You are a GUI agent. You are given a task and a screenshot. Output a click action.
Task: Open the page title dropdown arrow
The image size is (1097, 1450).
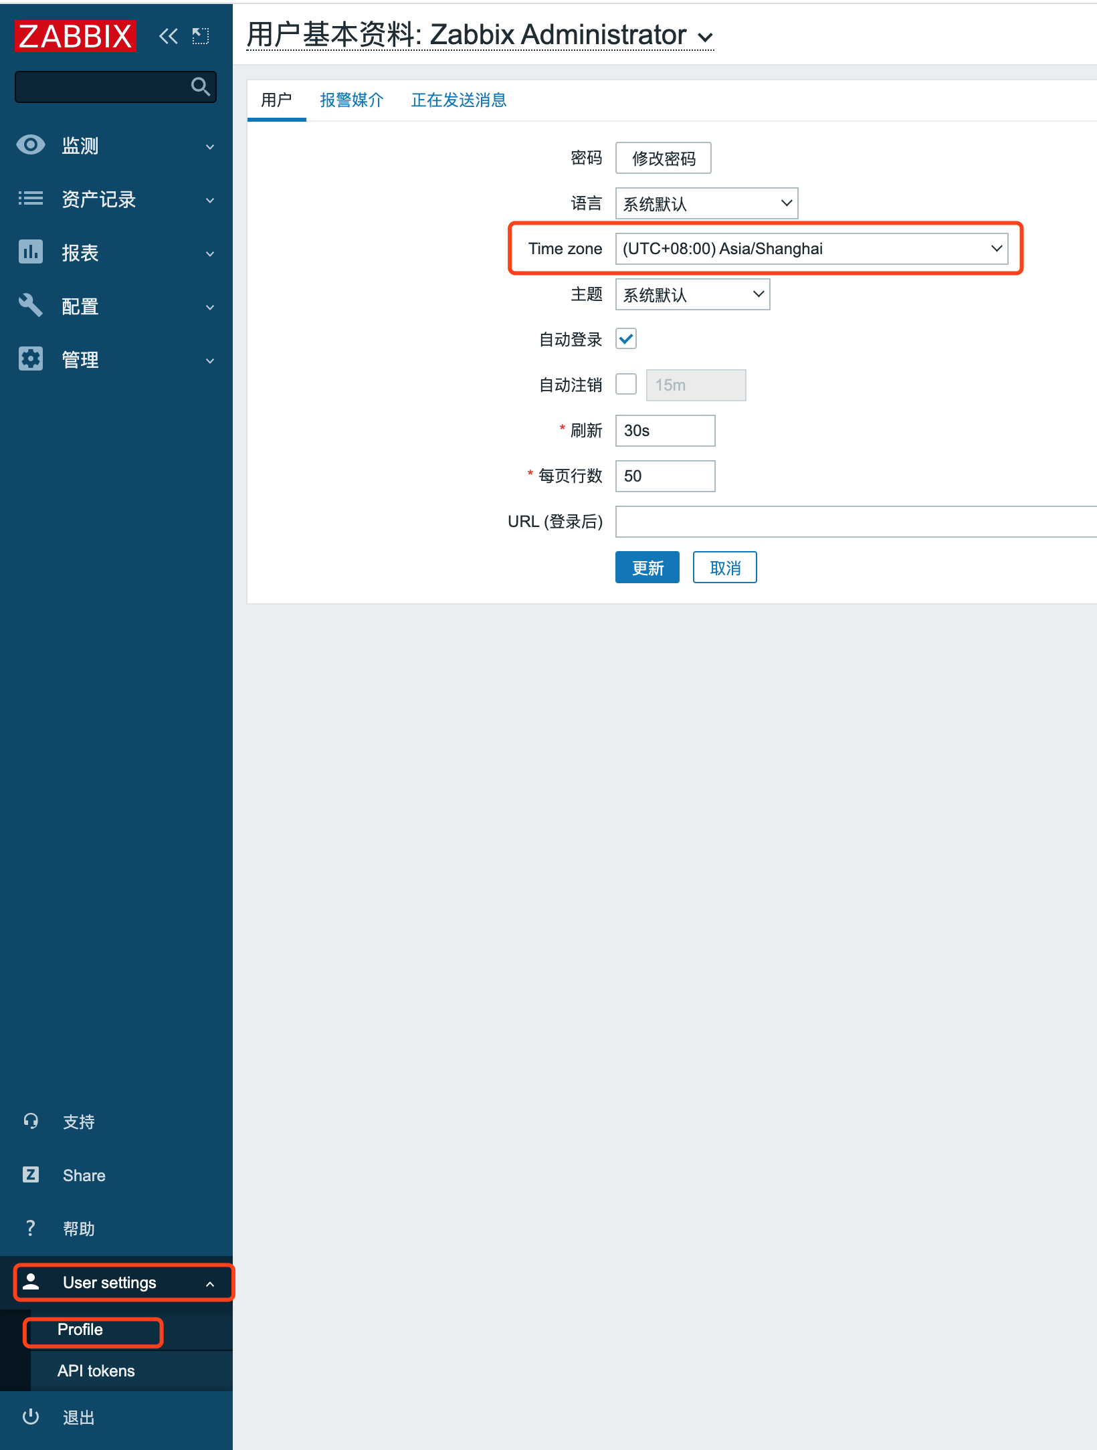[705, 37]
